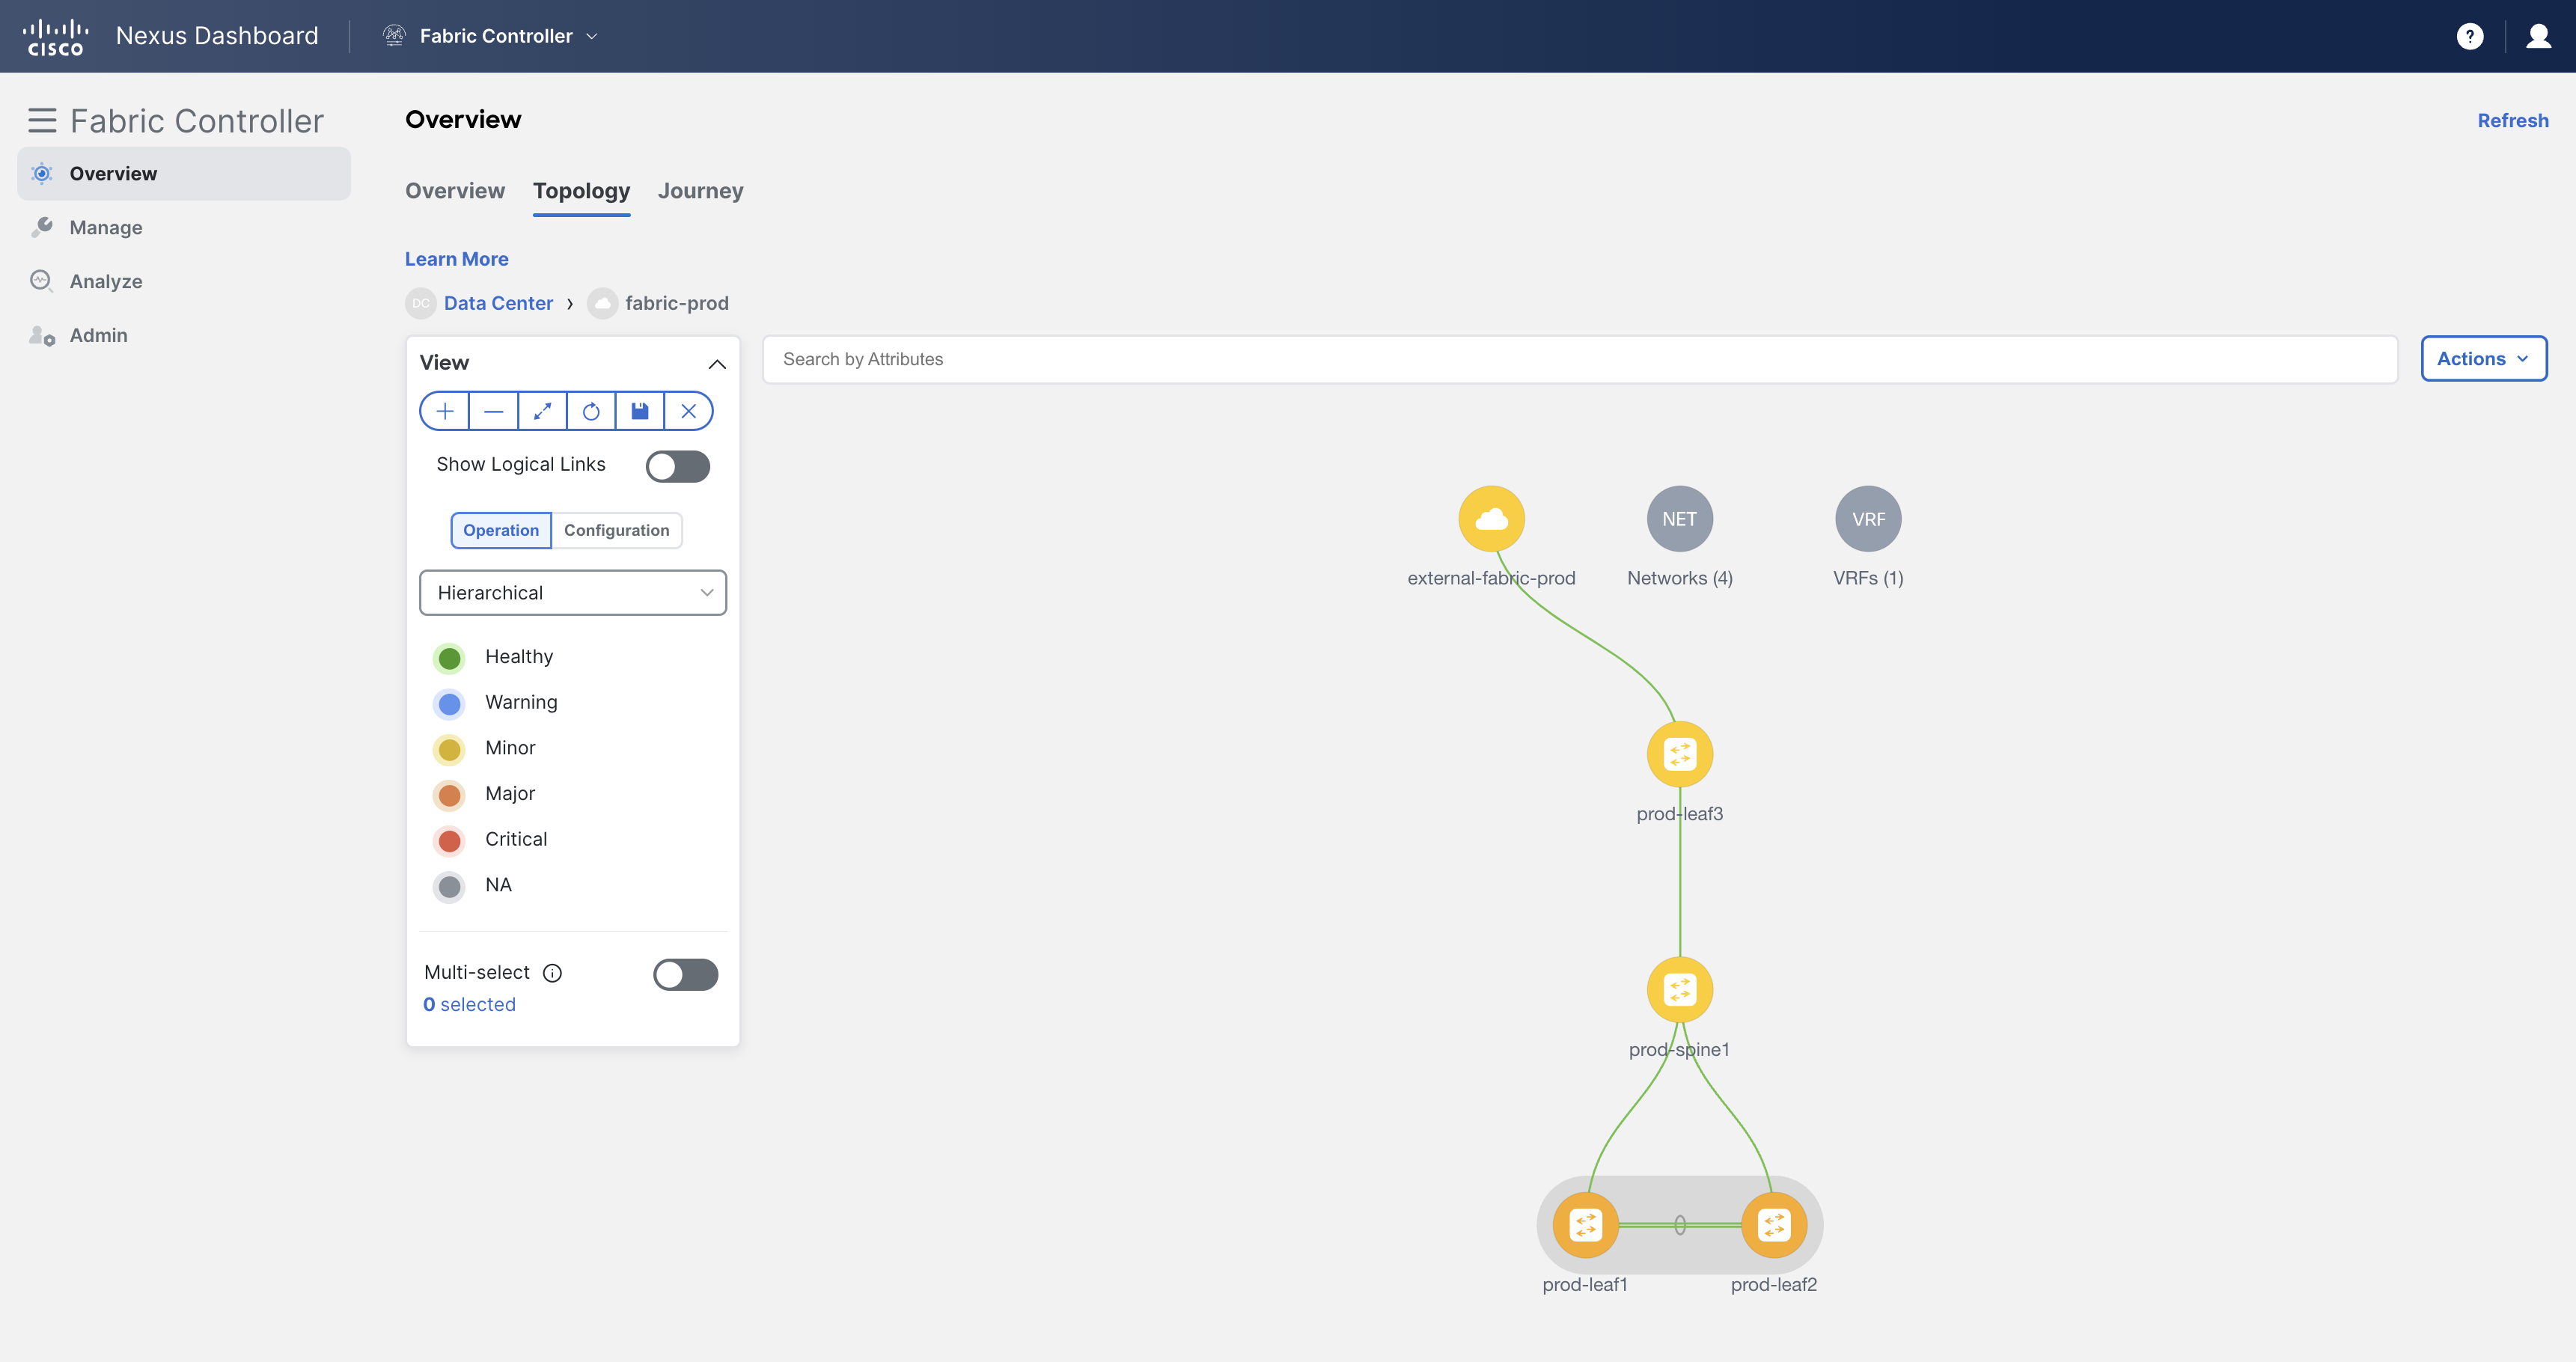The image size is (2576, 1362).
Task: Select the VRFs (1) node
Action: point(1868,519)
